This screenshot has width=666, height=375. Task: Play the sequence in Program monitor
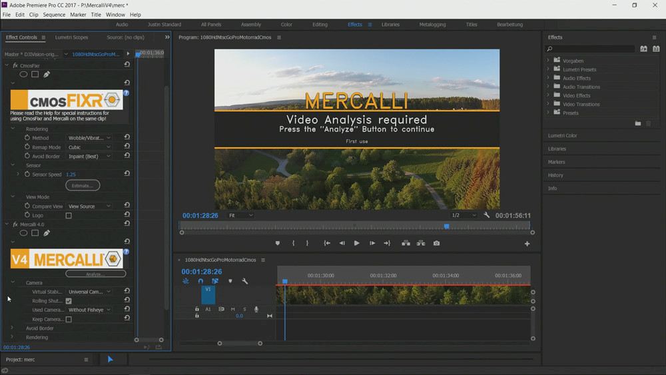tap(357, 243)
